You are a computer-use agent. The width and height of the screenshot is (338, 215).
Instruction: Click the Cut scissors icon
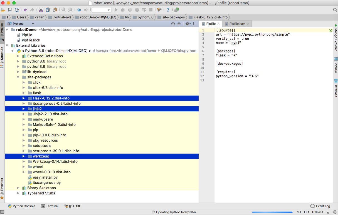[41, 10]
